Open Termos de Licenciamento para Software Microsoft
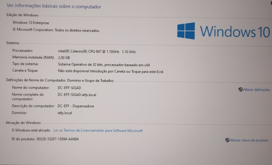Viewport: 272px width, 165px height. (x=98, y=131)
